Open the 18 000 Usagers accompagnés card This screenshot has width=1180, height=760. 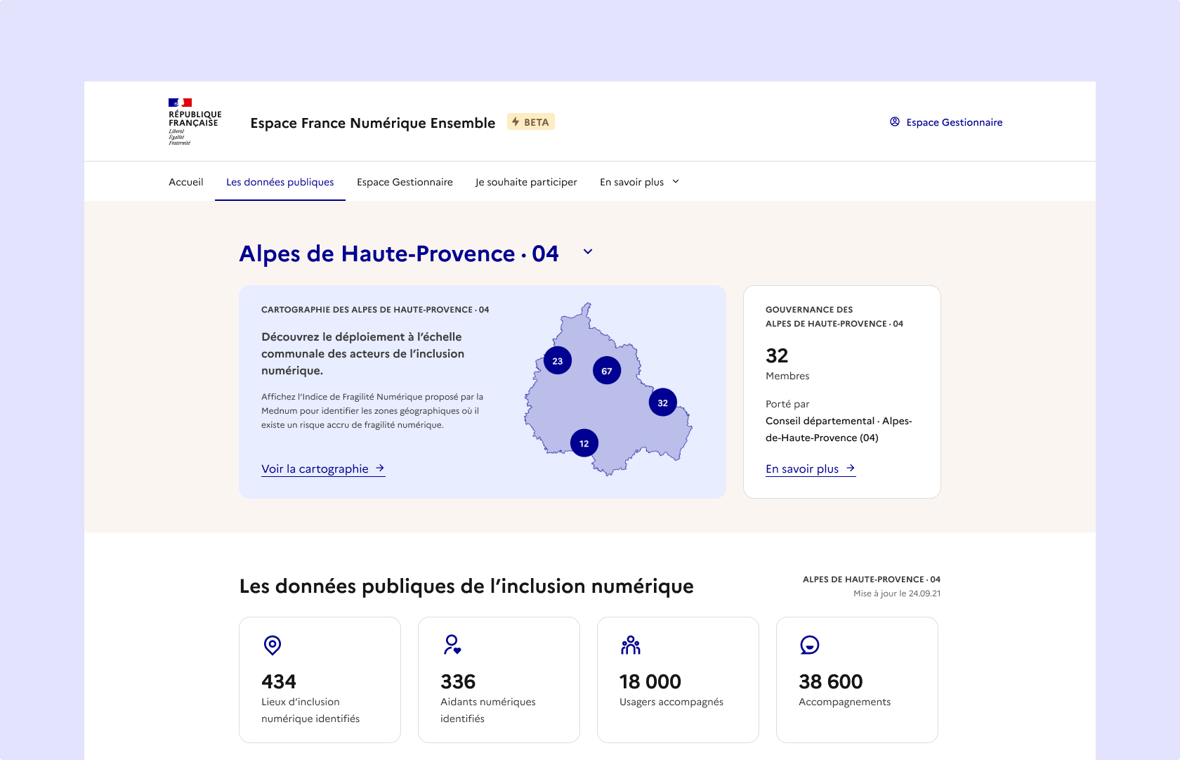(x=678, y=680)
